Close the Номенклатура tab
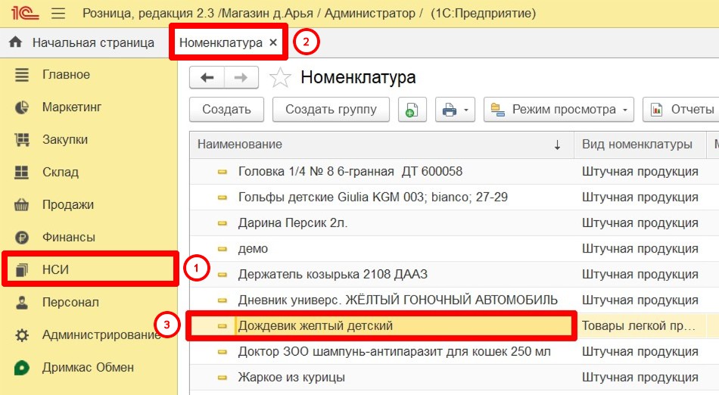This screenshot has height=395, width=719. 273,42
